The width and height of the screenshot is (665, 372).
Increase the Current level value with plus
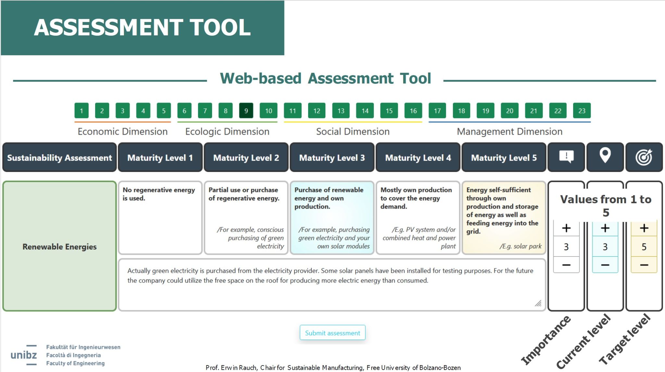click(605, 228)
